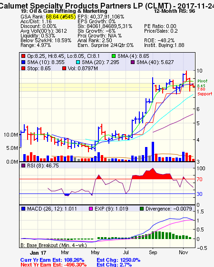
Task: Click the red Stop legend swatch
Action: click(x=23, y=68)
